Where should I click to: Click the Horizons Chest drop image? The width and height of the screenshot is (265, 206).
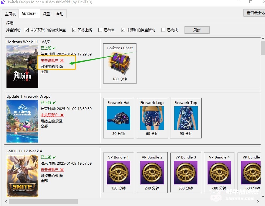(120, 63)
